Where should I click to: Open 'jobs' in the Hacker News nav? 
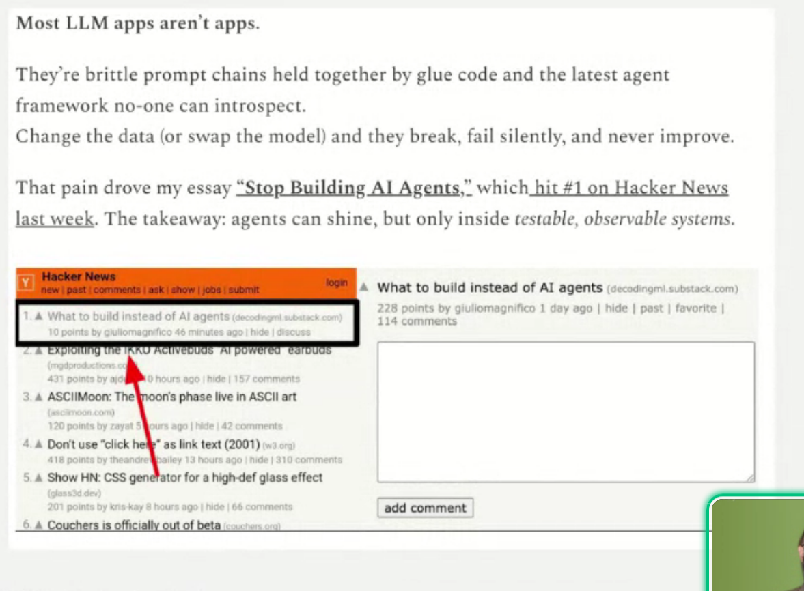(211, 290)
